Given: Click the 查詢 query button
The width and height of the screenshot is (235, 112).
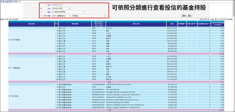Looking at the screenshot, I should pos(184,16).
